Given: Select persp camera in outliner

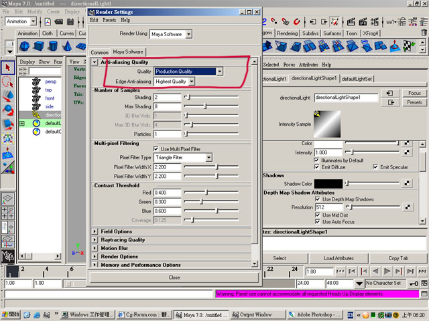Looking at the screenshot, I should click(x=51, y=82).
